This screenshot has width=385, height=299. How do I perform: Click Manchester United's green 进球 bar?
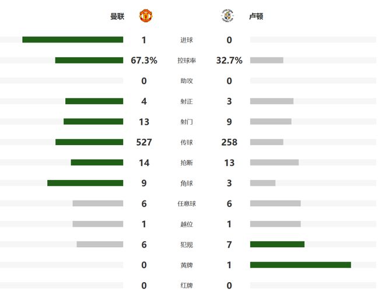click(73, 40)
